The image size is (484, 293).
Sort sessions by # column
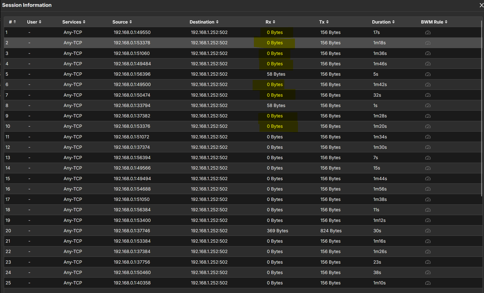coord(12,22)
